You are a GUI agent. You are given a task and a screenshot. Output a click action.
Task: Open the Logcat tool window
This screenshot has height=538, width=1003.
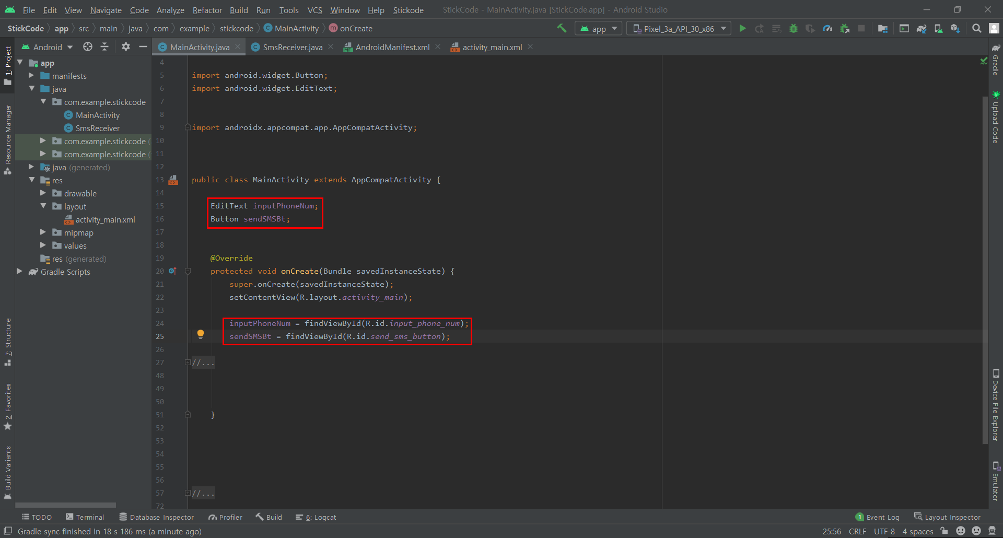[316, 517]
